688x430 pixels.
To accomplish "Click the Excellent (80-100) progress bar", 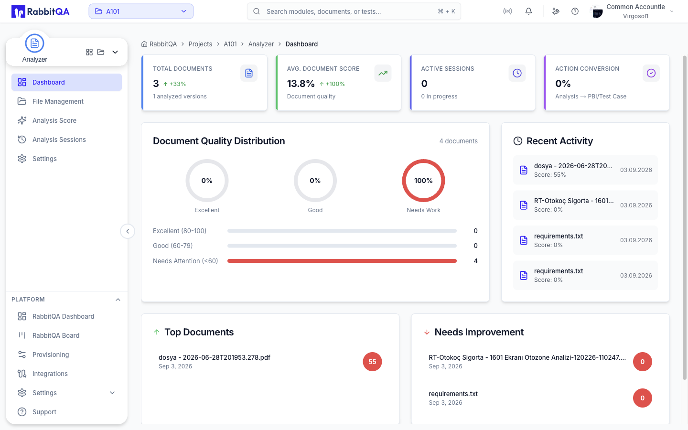I will [x=342, y=231].
